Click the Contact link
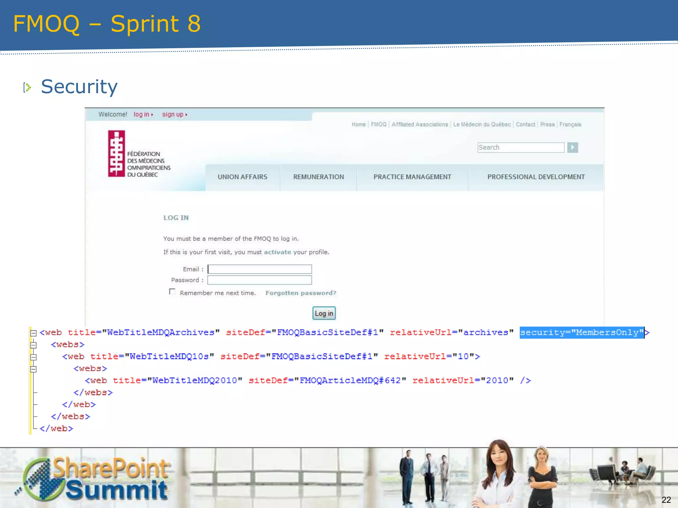The height and width of the screenshot is (508, 678). point(525,124)
